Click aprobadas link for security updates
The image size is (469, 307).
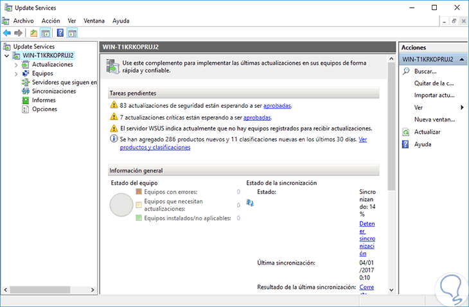[277, 105]
